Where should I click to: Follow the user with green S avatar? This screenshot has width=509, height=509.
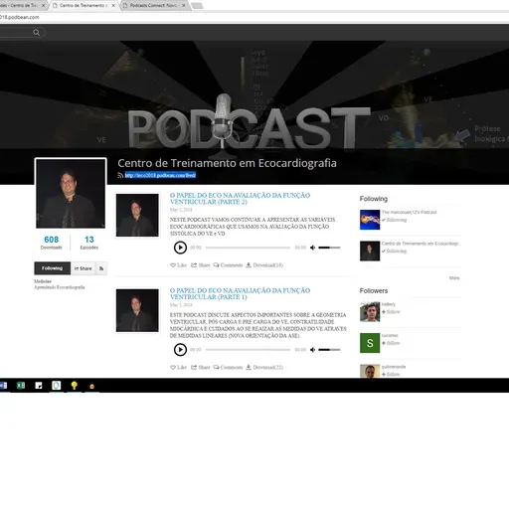391,343
